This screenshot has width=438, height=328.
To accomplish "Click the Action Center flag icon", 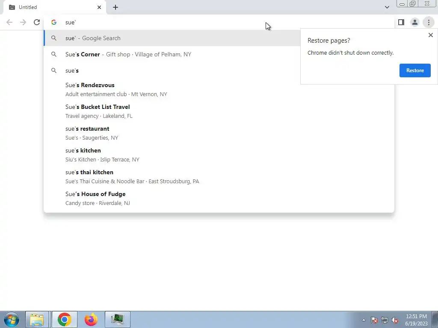I will (x=374, y=320).
